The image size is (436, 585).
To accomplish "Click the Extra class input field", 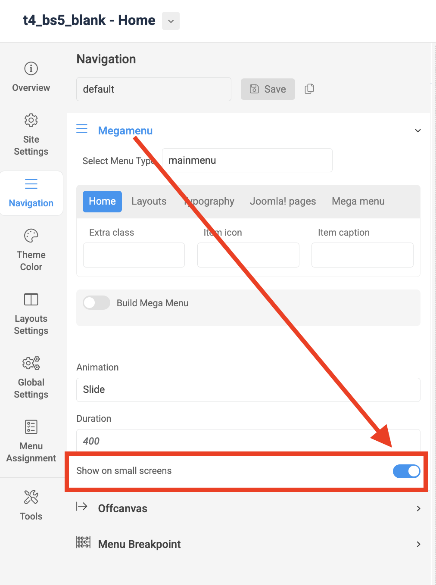I will [x=134, y=255].
